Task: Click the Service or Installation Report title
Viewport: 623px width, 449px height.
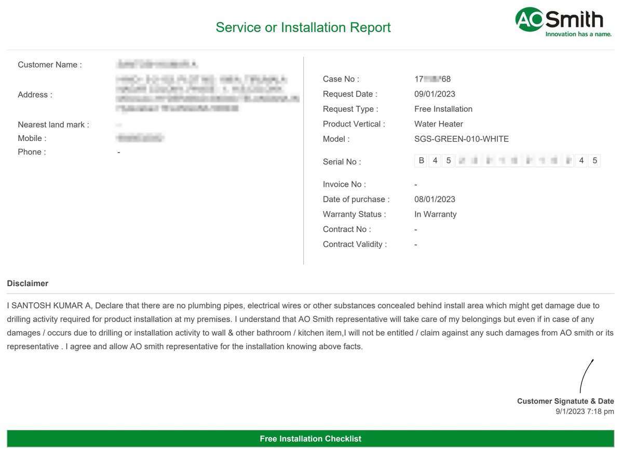Action: pos(303,27)
